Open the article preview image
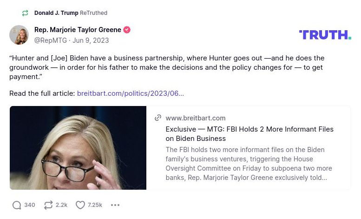The height and width of the screenshot is (219, 361). [78, 148]
